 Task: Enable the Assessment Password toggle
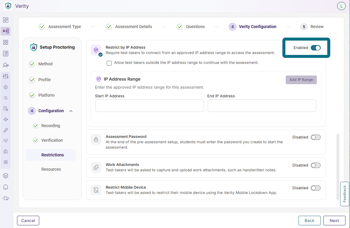coord(316,137)
